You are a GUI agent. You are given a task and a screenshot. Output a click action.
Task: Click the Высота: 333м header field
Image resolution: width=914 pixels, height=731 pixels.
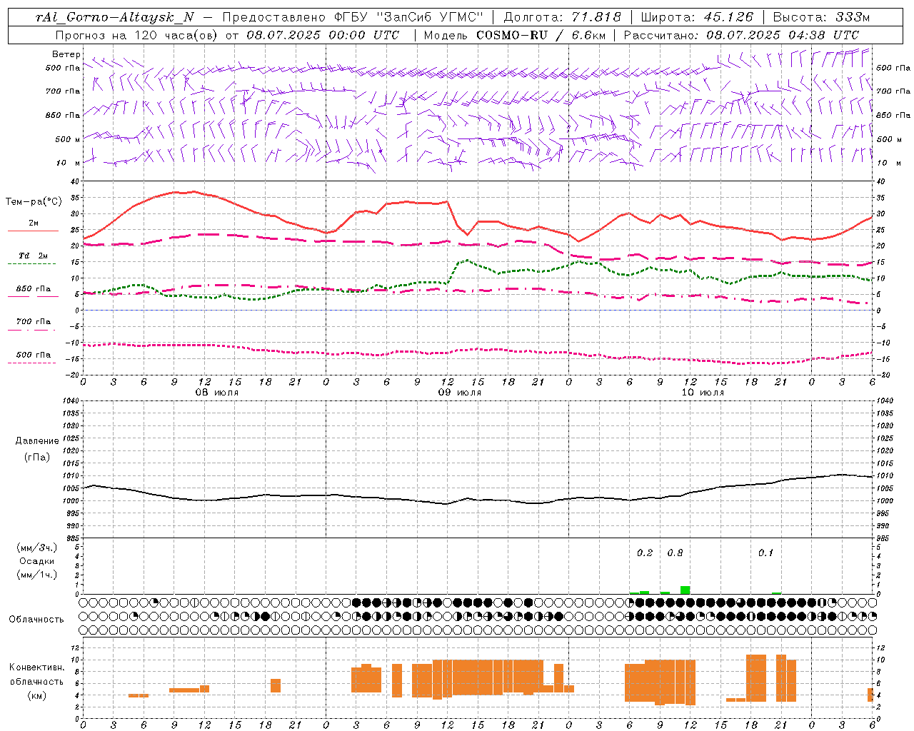point(821,17)
